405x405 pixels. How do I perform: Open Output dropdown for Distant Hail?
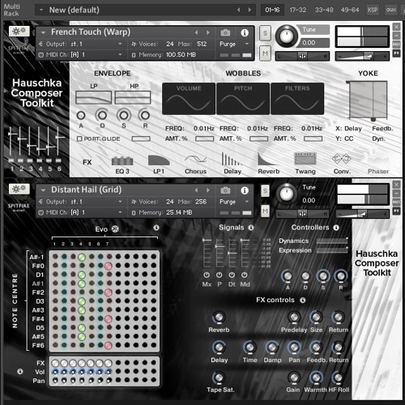point(120,202)
